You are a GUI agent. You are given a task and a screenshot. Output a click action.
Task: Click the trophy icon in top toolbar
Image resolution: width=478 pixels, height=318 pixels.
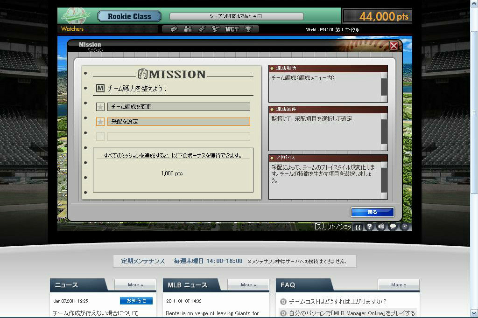248,29
